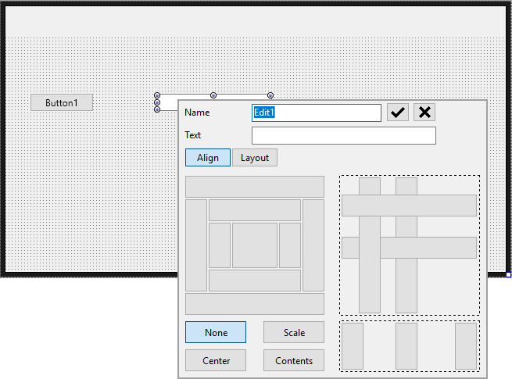Pick the outermost left alignment bar
This screenshot has height=379, width=512.
click(196, 245)
